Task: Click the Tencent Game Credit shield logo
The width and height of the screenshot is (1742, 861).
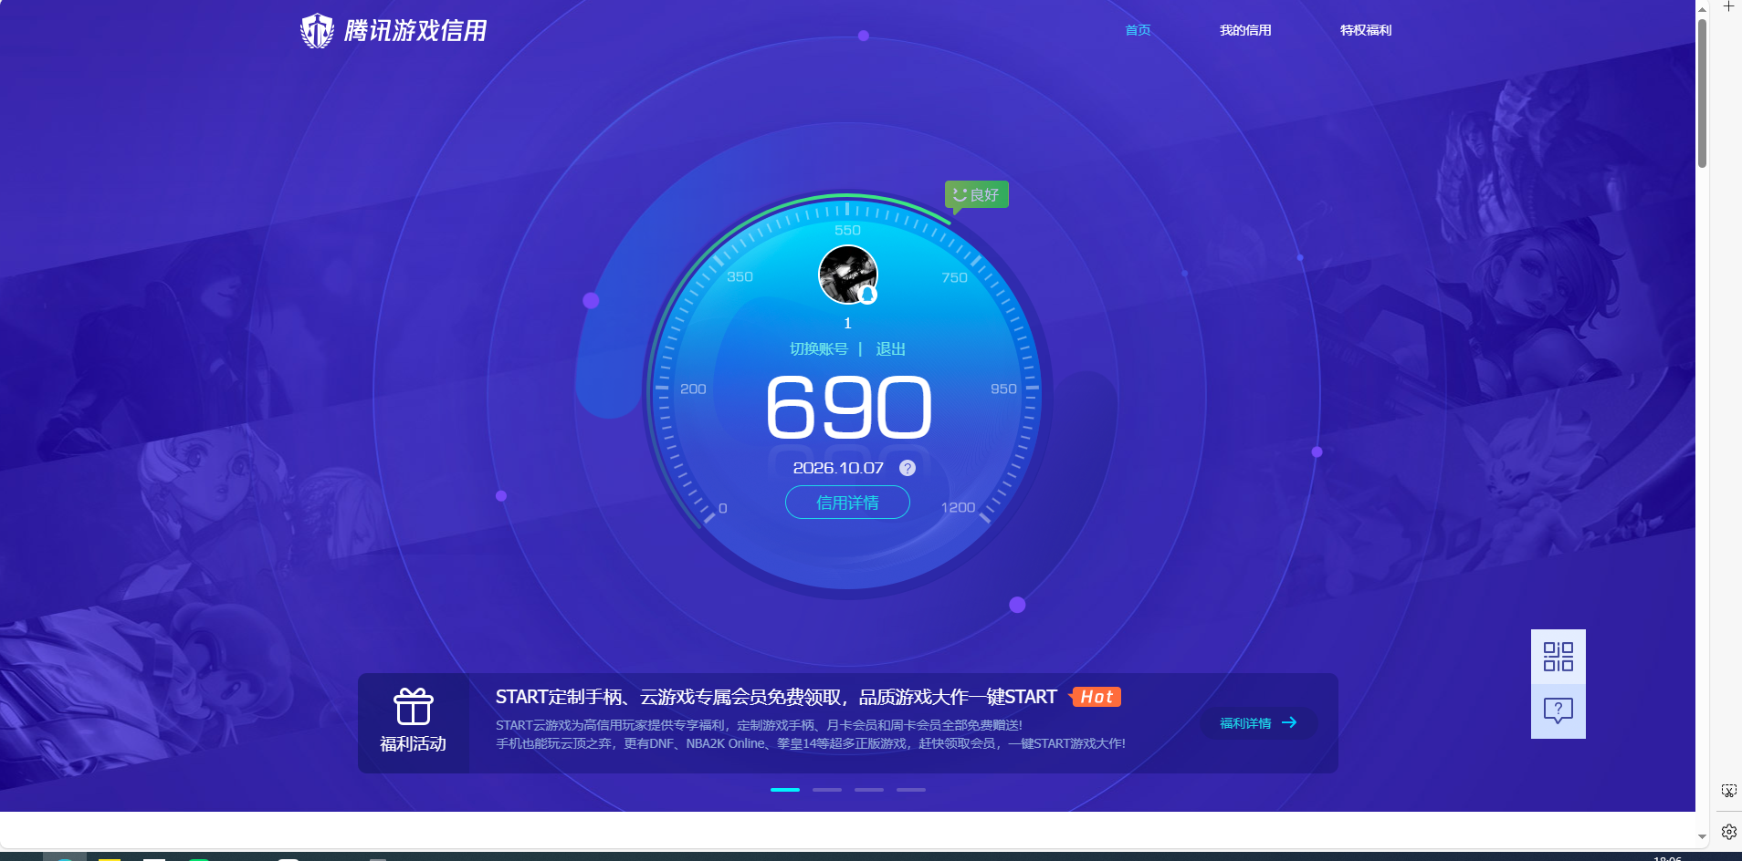Action: pyautogui.click(x=317, y=31)
